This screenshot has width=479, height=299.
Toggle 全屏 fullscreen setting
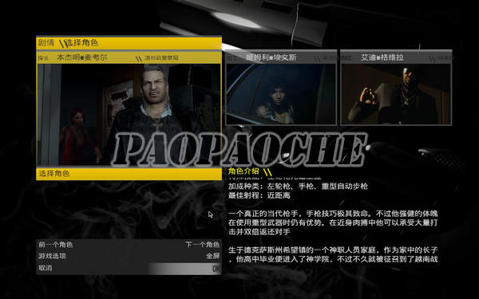click(x=213, y=256)
